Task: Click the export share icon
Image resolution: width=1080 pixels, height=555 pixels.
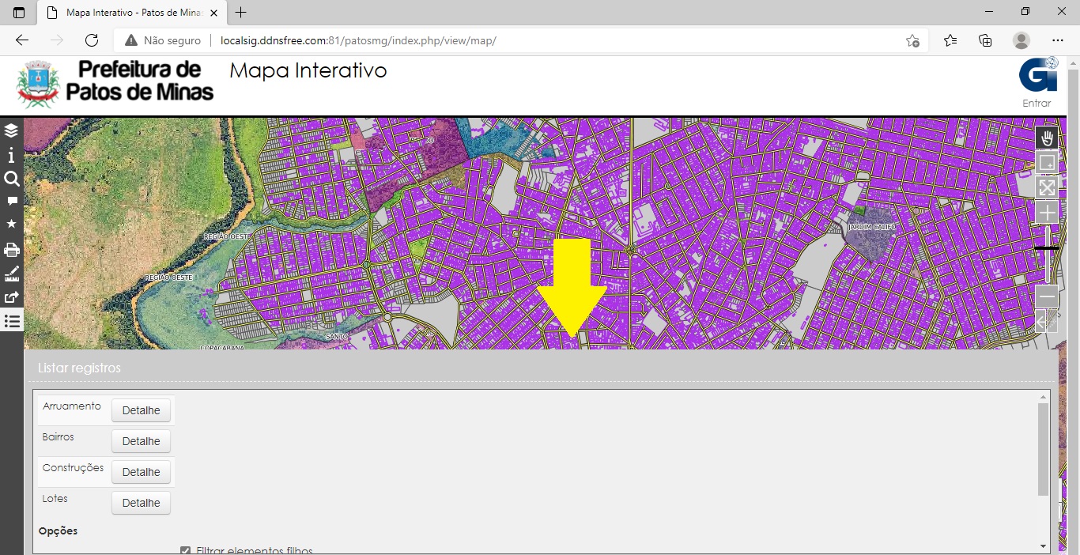Action: (11, 298)
